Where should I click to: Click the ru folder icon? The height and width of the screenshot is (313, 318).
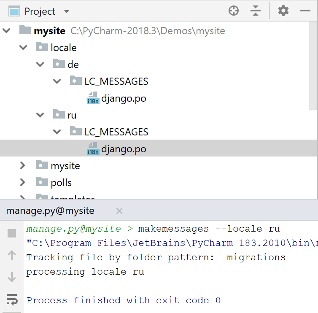tap(59, 114)
